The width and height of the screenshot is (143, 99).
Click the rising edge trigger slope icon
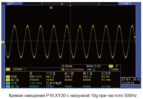tap(117, 66)
